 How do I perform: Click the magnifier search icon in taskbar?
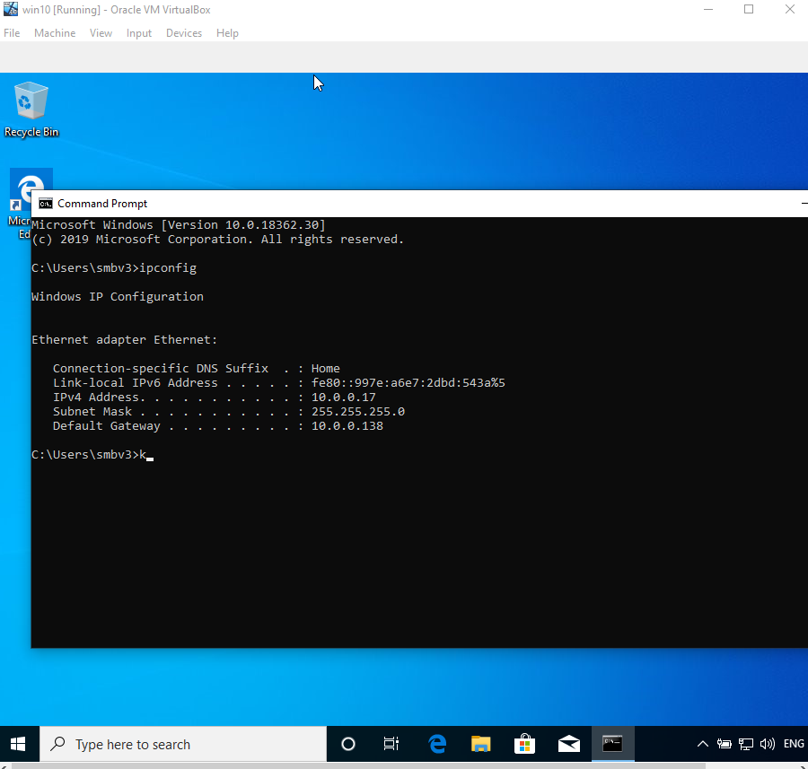[57, 744]
